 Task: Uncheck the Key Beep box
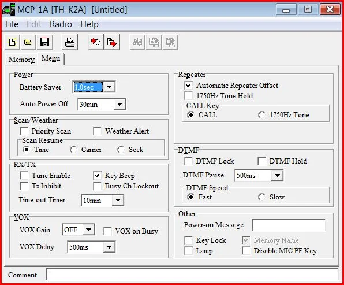[x=97, y=176]
